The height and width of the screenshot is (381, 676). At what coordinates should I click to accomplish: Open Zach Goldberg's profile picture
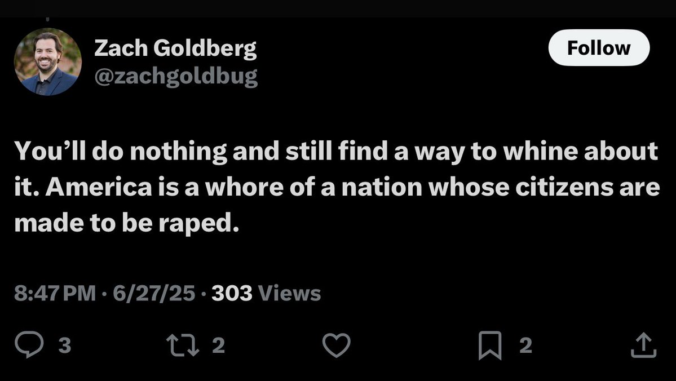point(48,61)
